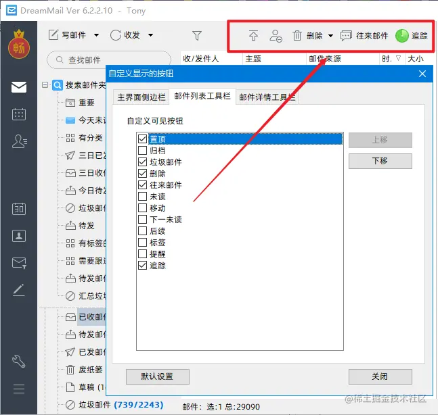Screen dimensions: 438x415
Task: Click the junk sender person icon
Action: [276, 36]
